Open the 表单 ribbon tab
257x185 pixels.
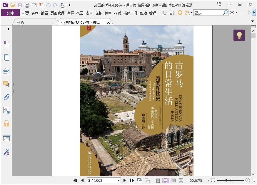coord(89,13)
